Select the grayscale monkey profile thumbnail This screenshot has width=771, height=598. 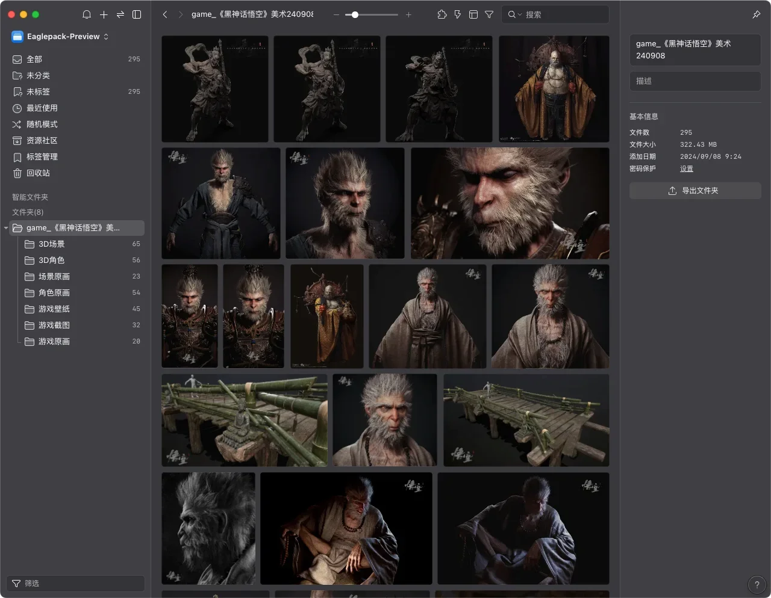(208, 528)
